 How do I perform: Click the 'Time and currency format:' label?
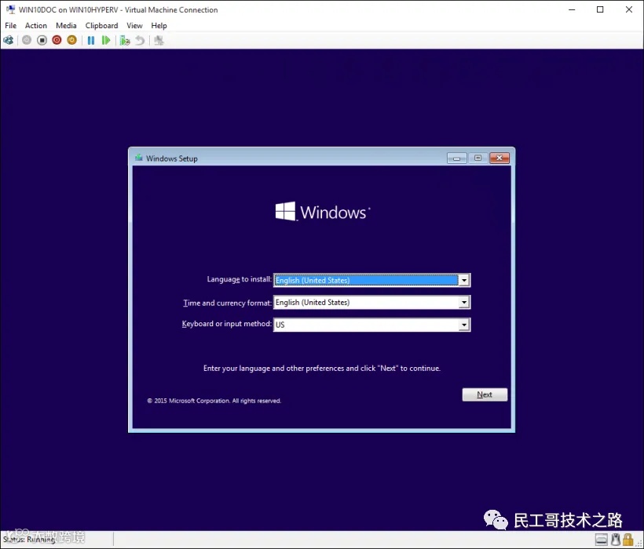coord(227,303)
